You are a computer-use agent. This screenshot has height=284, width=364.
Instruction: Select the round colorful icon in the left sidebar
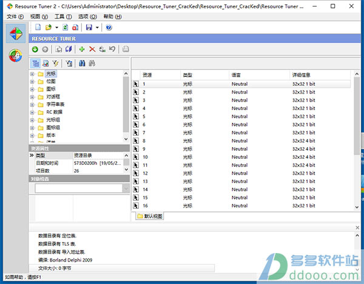point(16,55)
